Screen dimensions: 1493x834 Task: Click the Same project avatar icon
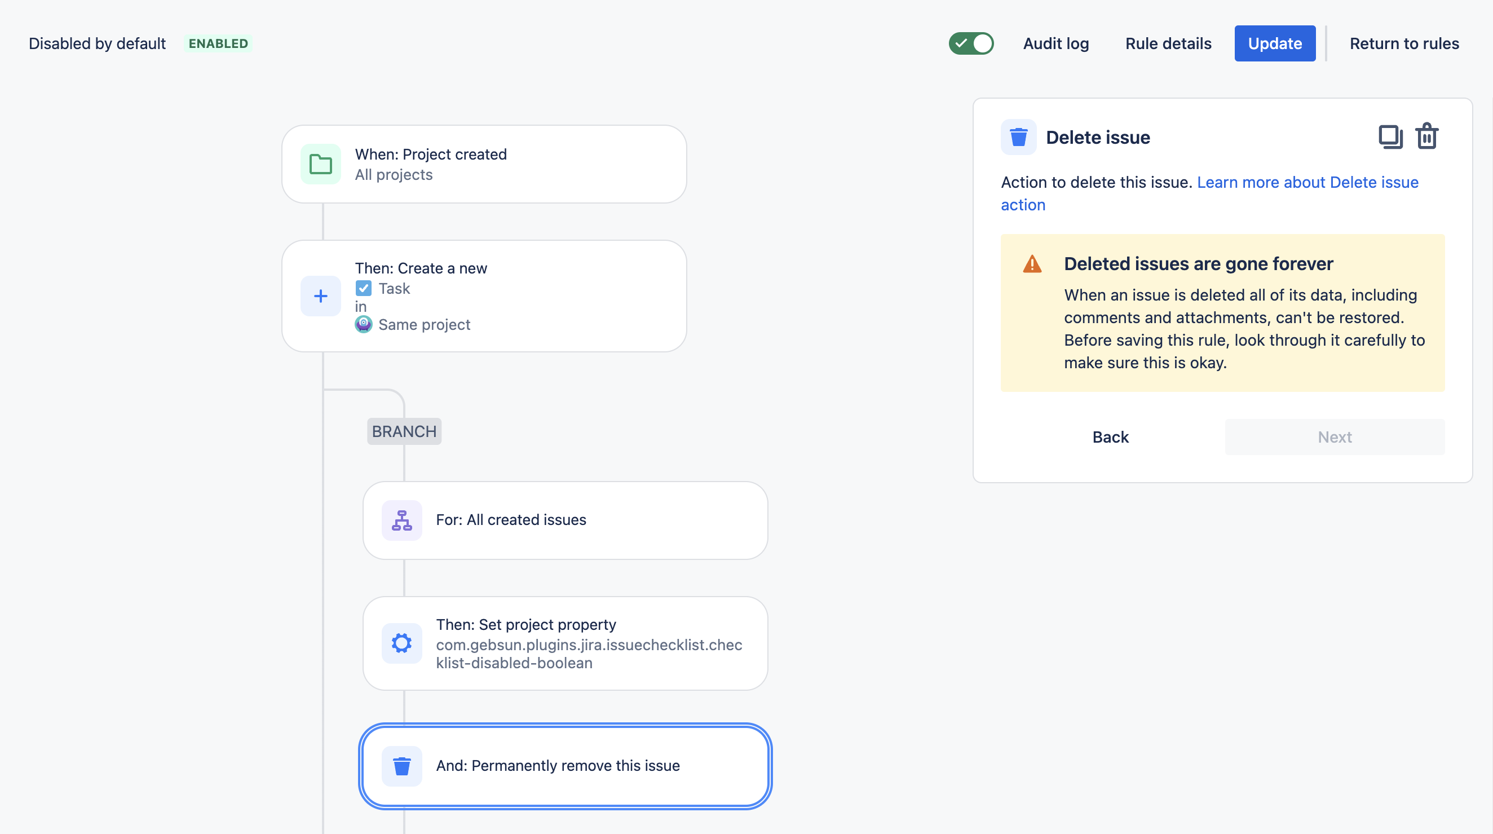(364, 324)
